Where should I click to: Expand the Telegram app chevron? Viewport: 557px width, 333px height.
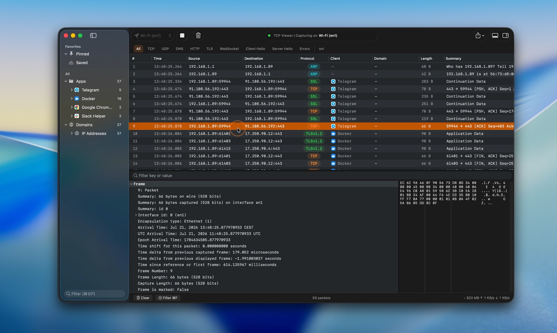[x=72, y=90]
